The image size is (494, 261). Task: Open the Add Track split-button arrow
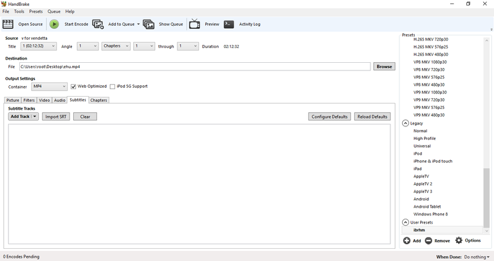[x=35, y=117]
